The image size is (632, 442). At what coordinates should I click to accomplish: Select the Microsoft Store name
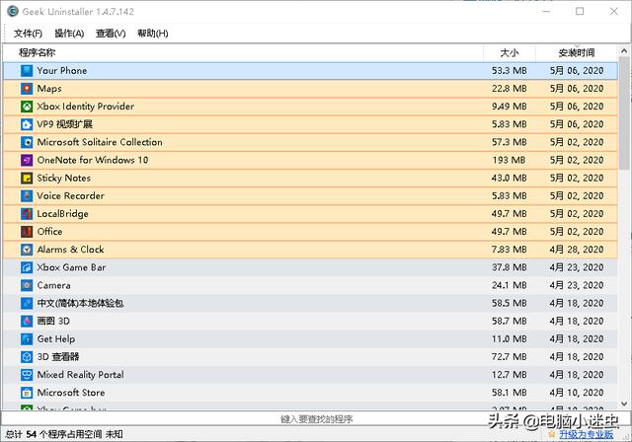pyautogui.click(x=71, y=393)
